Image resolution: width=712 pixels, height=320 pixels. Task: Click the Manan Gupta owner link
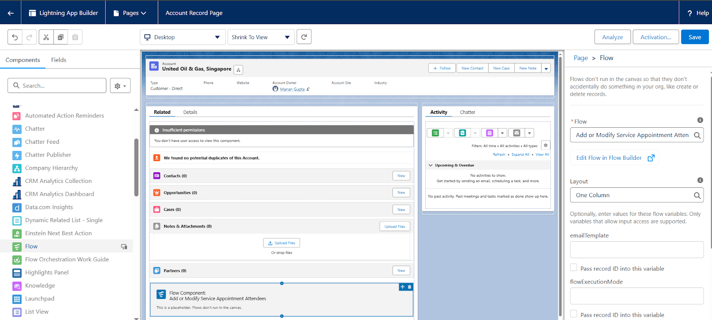coord(292,89)
